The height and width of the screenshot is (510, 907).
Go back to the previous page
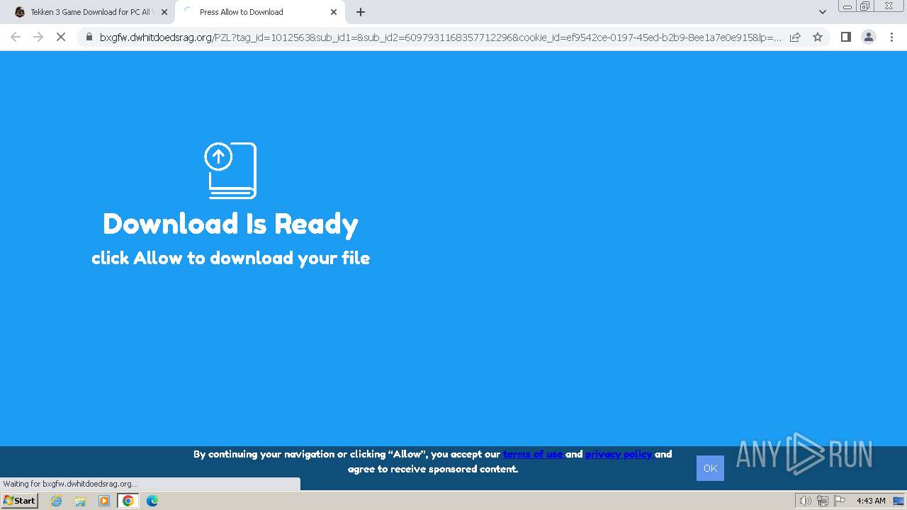click(x=16, y=37)
